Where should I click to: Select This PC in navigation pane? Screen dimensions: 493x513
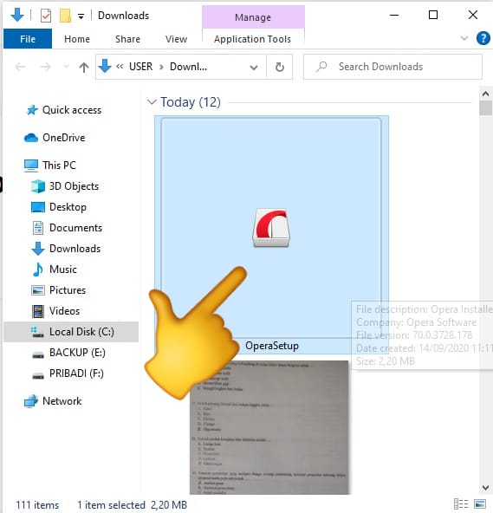pyautogui.click(x=59, y=166)
